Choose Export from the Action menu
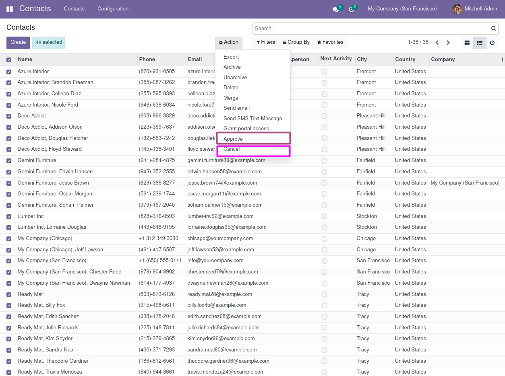This screenshot has width=505, height=376. 231,57
